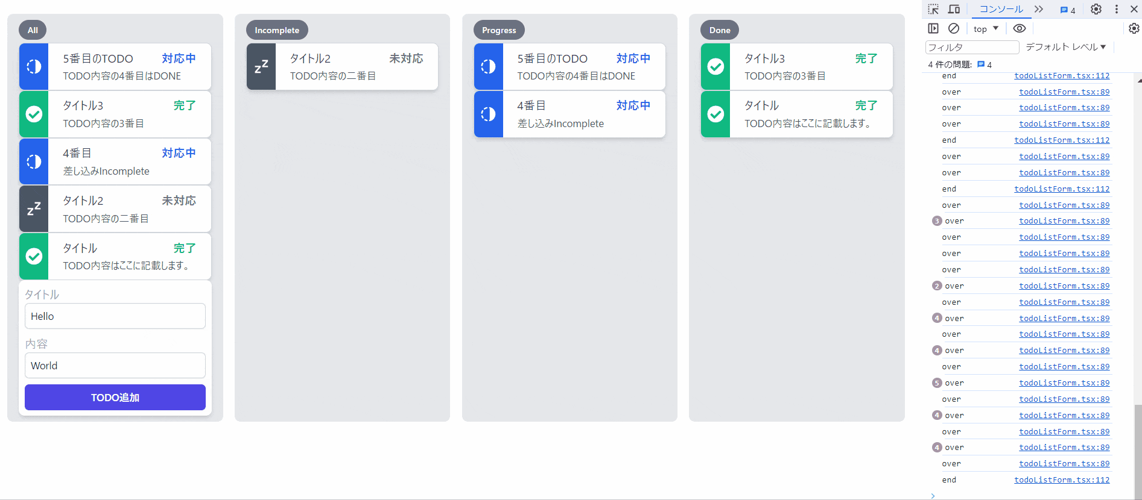Clear the console with the ban icon

(x=954, y=28)
